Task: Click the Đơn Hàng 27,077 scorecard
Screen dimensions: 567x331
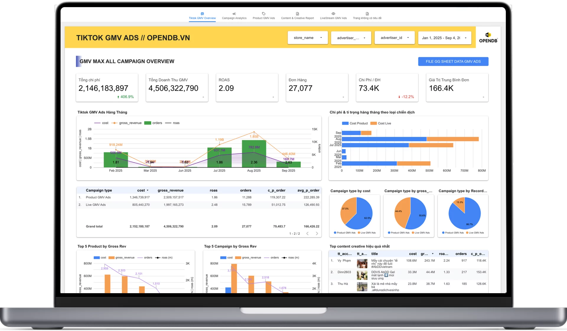Action: click(x=317, y=88)
